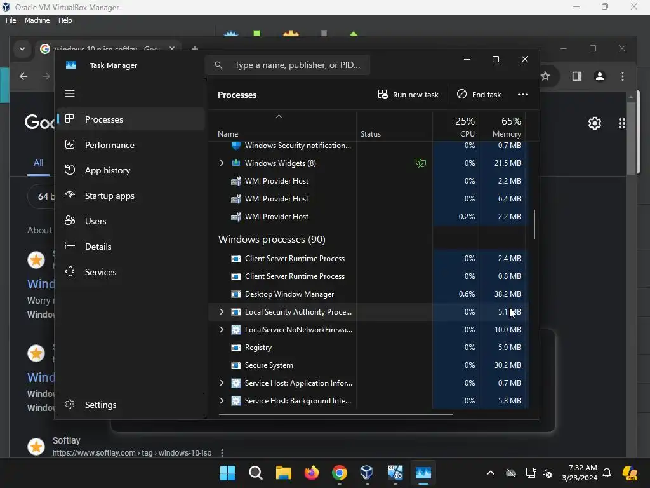Select the Users page
650x488 pixels.
tap(131, 221)
